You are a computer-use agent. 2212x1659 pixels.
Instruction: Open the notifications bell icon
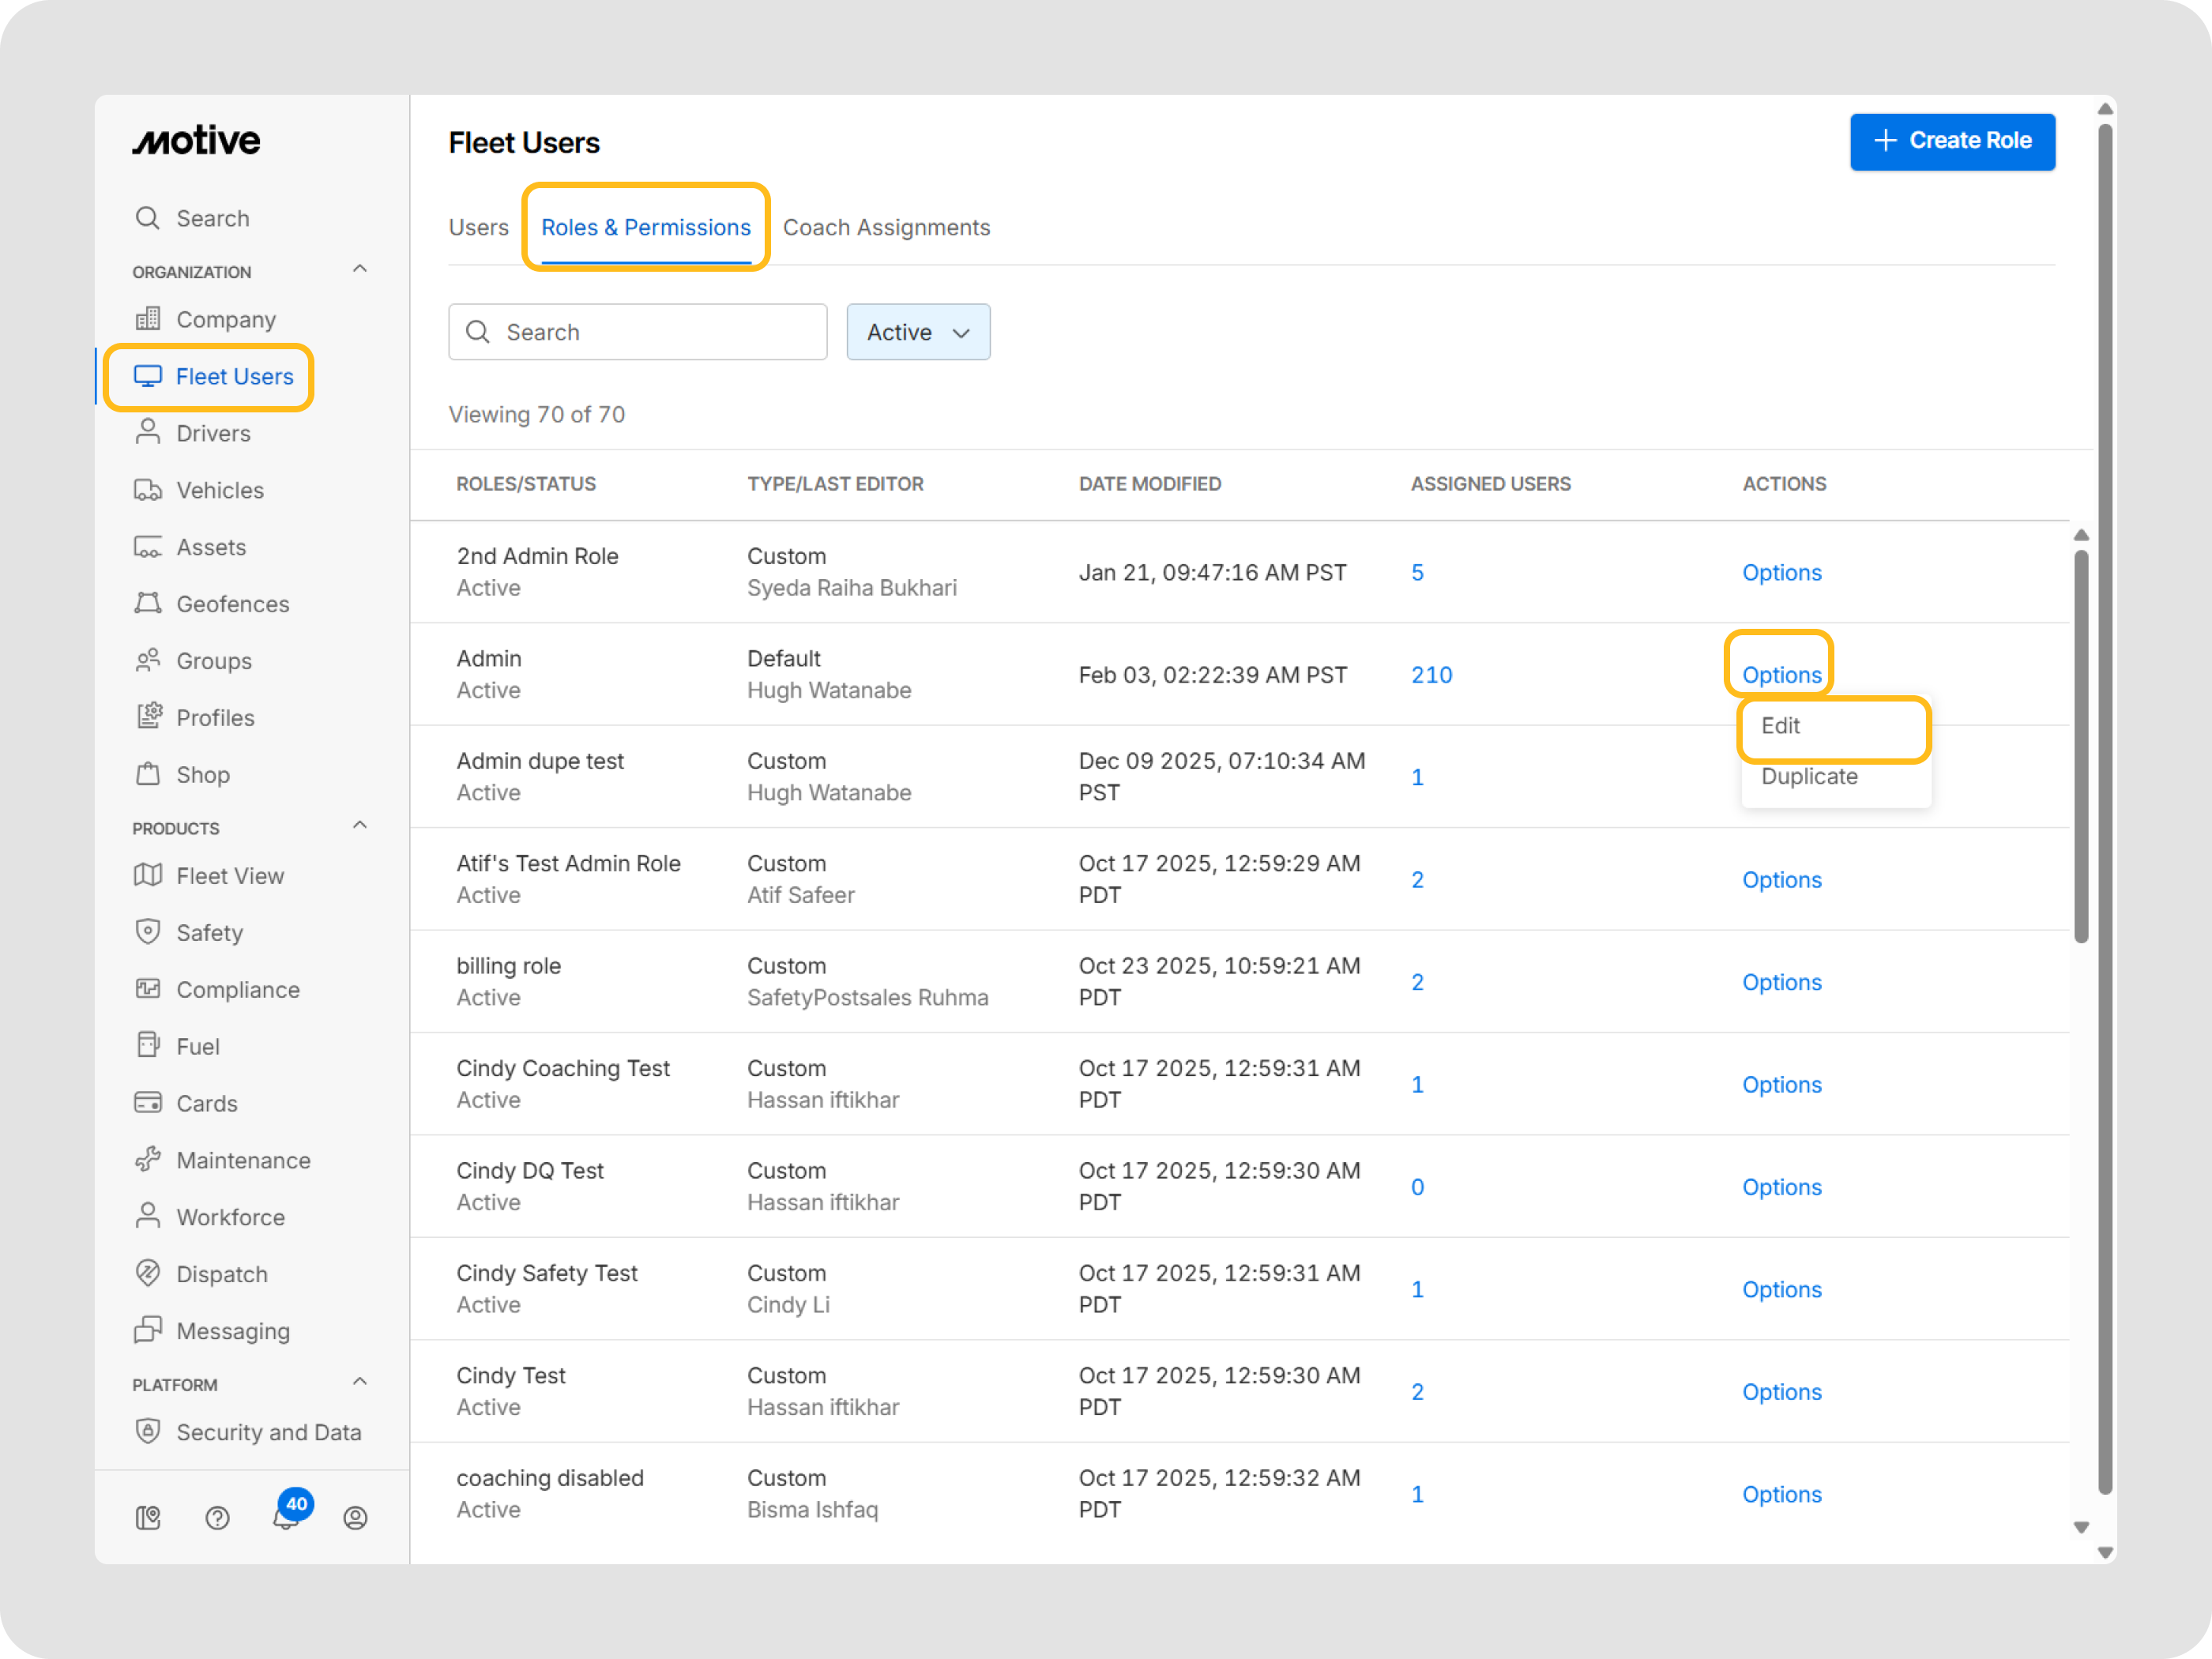[286, 1518]
